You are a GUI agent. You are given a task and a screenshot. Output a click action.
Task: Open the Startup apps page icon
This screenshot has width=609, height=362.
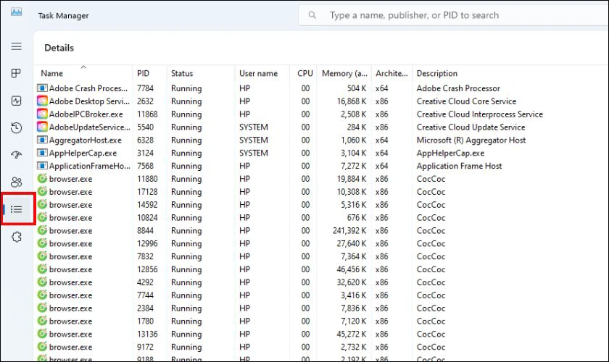coord(16,155)
